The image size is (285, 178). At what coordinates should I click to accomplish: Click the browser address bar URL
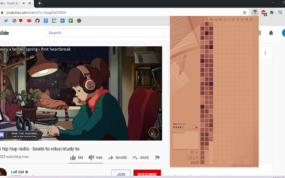point(36,12)
